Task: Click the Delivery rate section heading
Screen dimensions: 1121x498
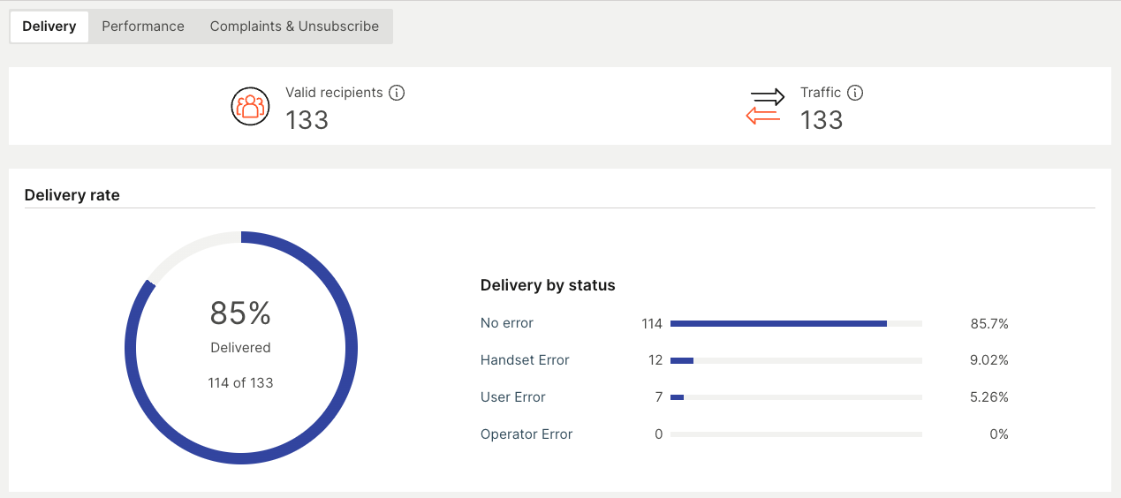Action: click(x=72, y=195)
